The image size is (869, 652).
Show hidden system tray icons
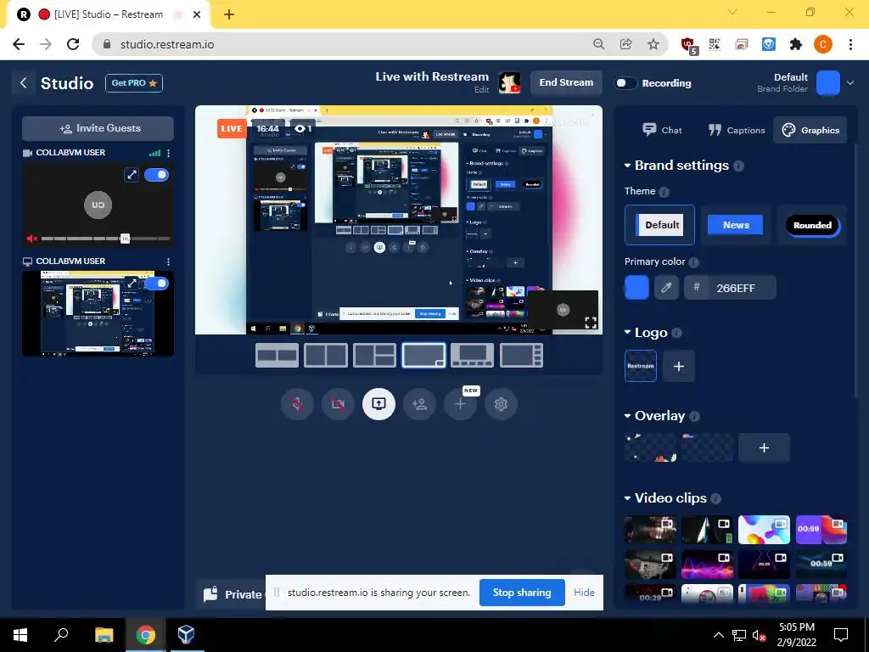coord(718,635)
